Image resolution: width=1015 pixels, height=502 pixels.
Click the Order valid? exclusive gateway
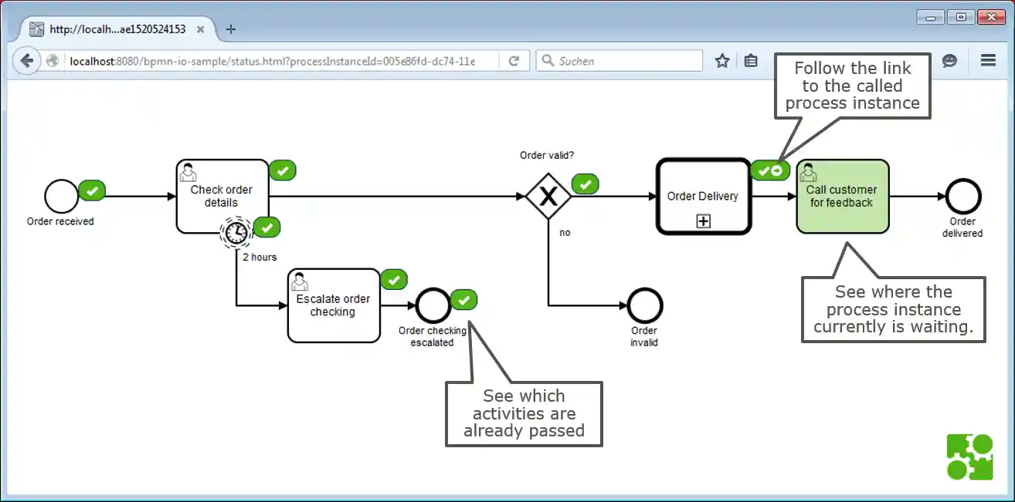tap(548, 196)
